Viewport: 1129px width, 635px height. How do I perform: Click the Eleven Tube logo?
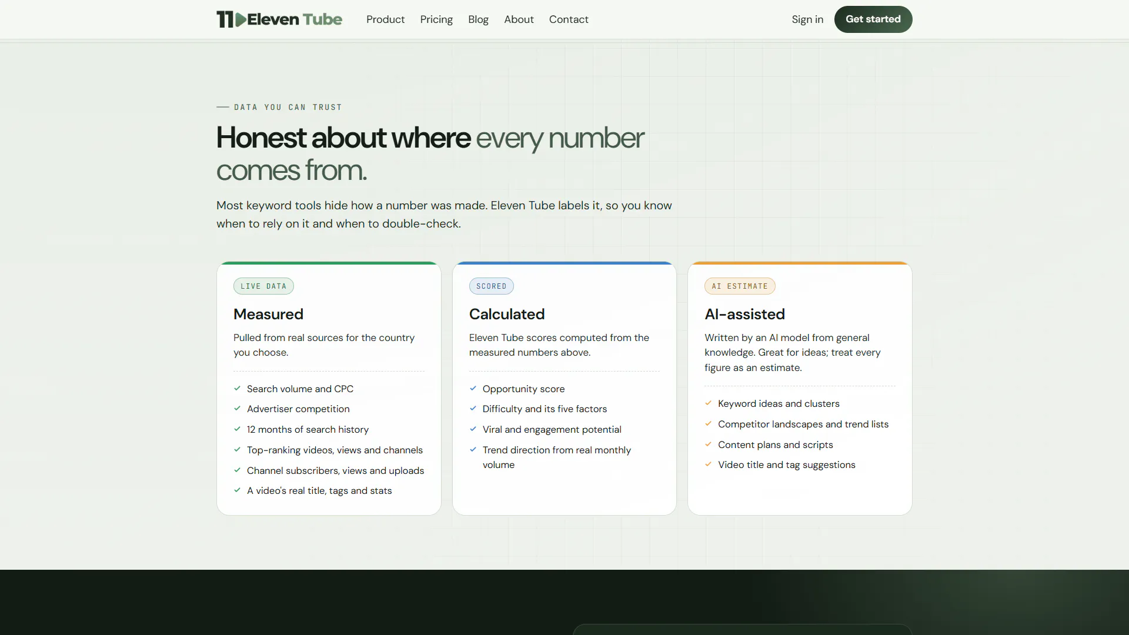coord(279,19)
